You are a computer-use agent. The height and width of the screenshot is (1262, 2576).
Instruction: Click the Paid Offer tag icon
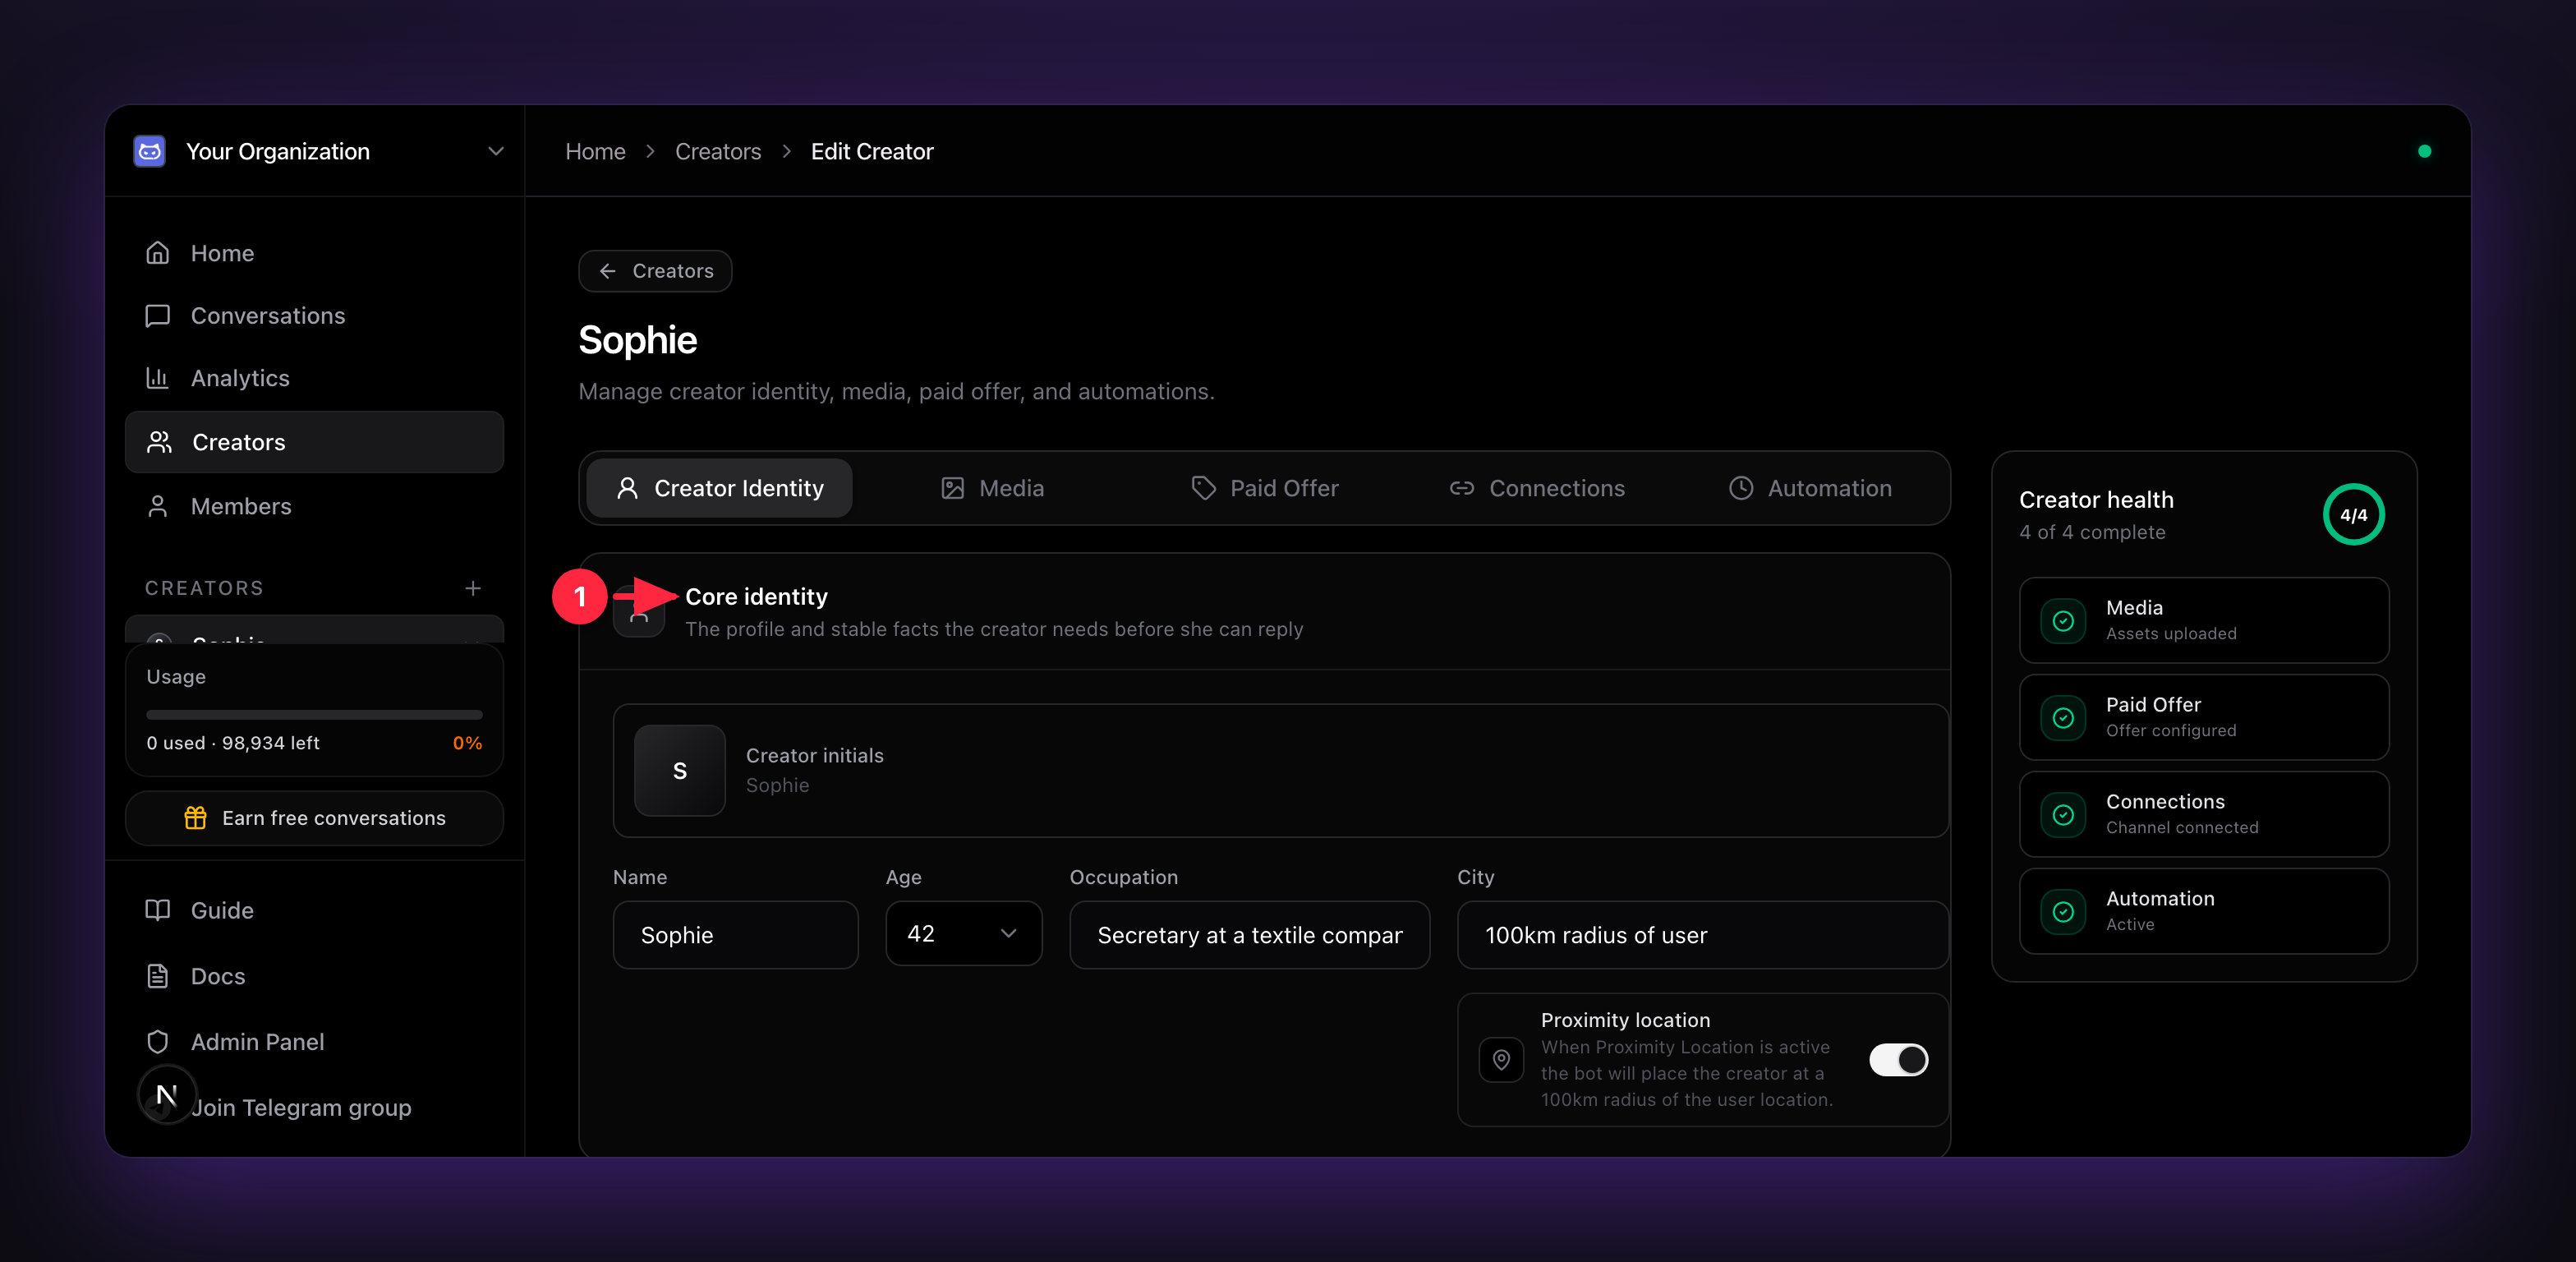tap(1204, 488)
